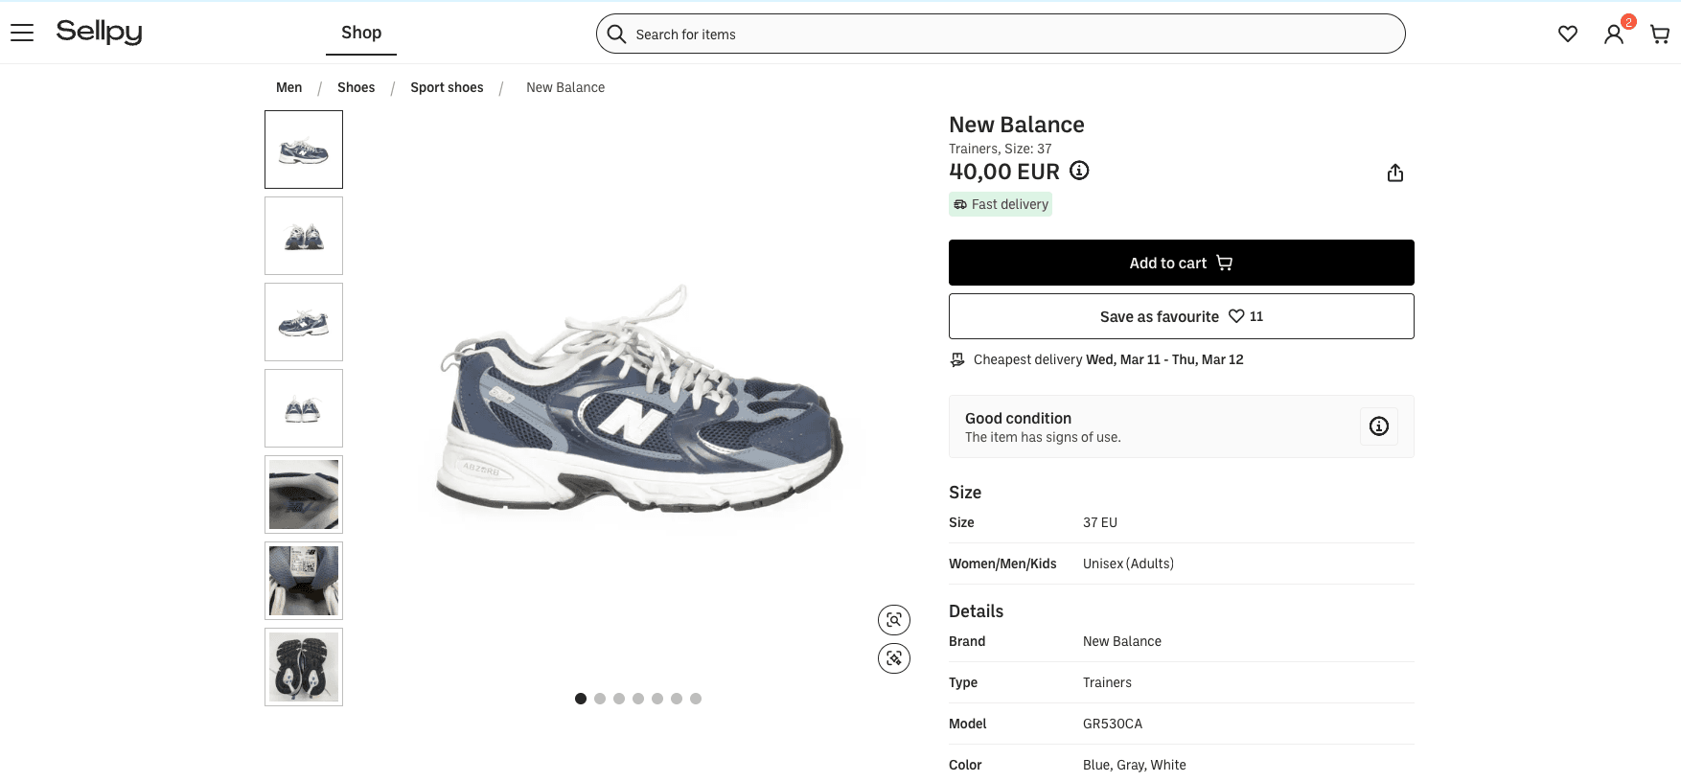Select the shoe soles thumbnail
1681x782 pixels.
[304, 667]
